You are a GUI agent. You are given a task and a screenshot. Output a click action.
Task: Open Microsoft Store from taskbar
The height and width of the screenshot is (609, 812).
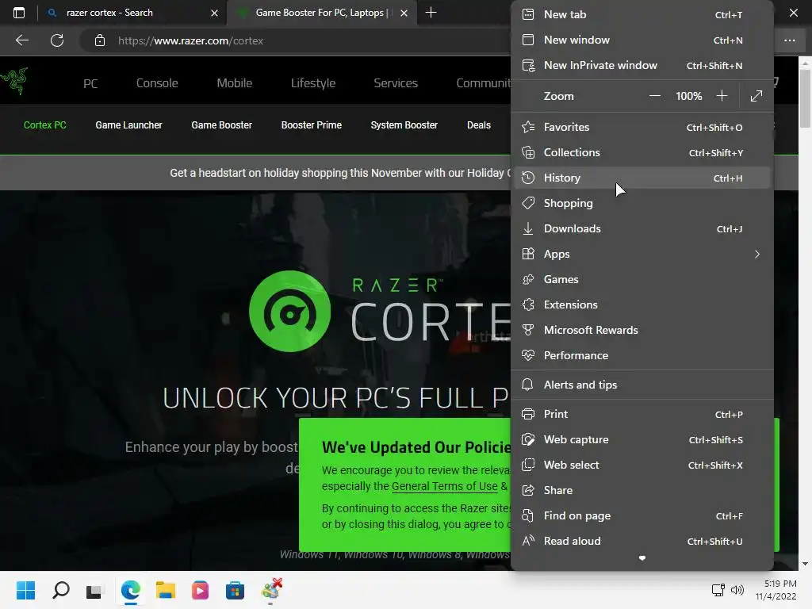[235, 590]
